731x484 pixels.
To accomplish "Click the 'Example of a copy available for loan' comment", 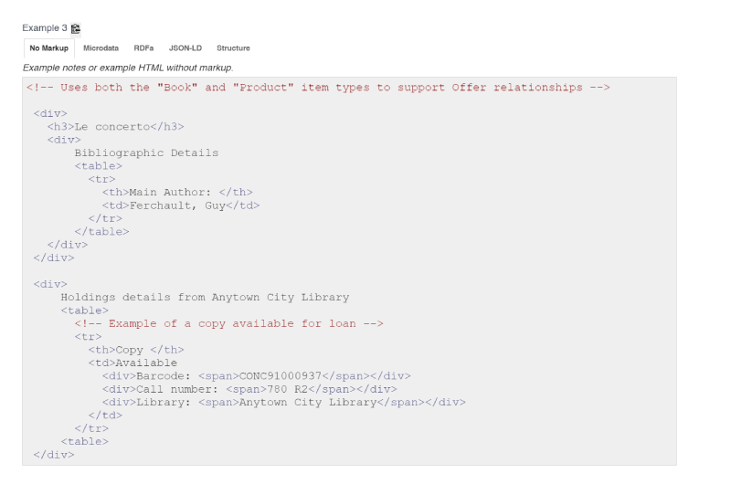I will (x=229, y=323).
